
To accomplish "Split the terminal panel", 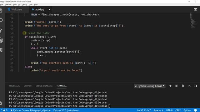I will (x=176, y=86).
